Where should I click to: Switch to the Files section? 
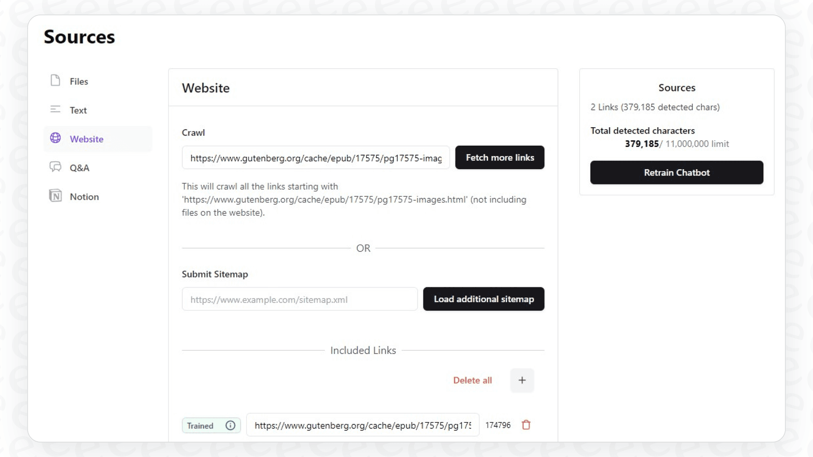[78, 81]
